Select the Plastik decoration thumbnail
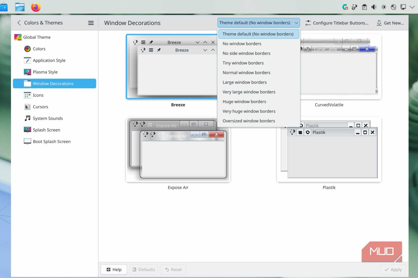418x278 pixels. coord(329,149)
